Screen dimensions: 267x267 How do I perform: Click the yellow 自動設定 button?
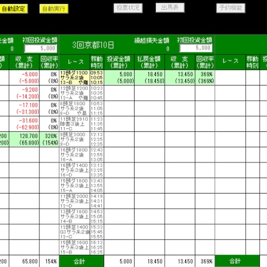coord(13,9)
